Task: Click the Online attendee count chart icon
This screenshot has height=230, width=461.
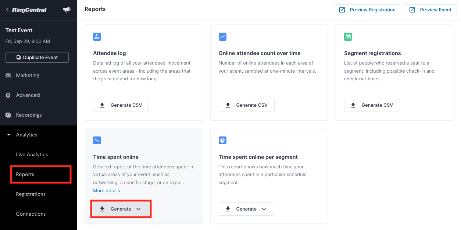Action: pyautogui.click(x=222, y=37)
